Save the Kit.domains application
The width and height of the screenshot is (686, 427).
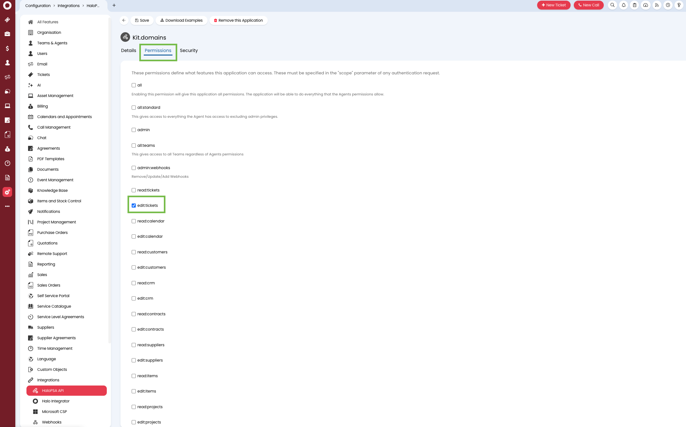(142, 20)
